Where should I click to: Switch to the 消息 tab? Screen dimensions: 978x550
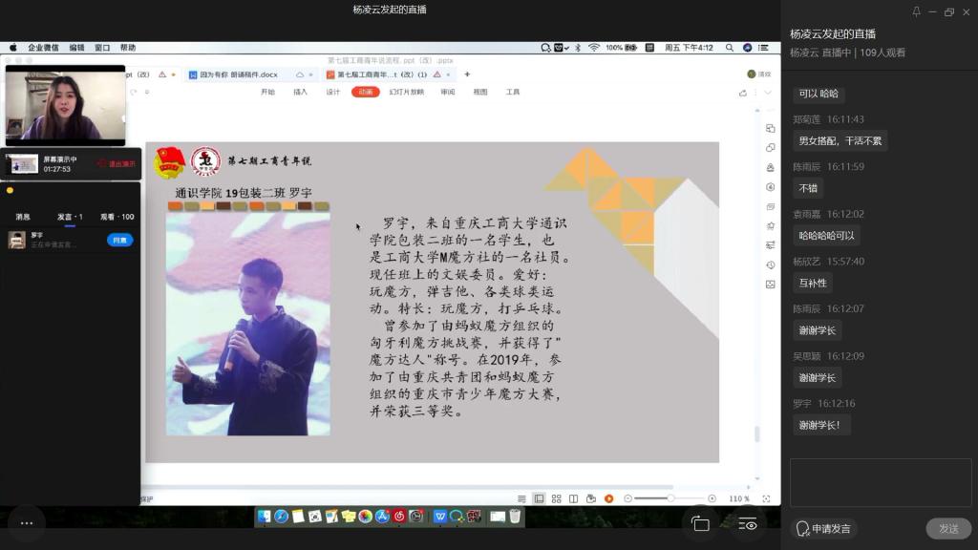coord(23,217)
